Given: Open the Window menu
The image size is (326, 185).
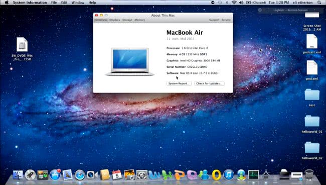Looking at the screenshot, I should click(x=78, y=3).
